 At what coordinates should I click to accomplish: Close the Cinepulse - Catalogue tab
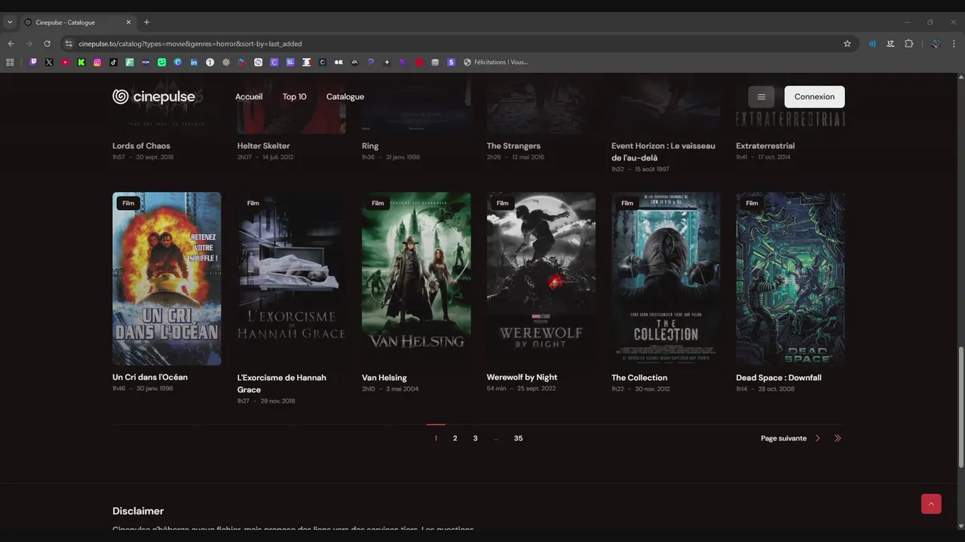click(128, 23)
